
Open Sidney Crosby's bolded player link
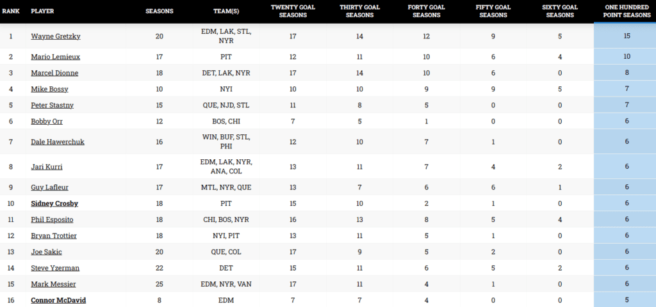click(x=54, y=203)
